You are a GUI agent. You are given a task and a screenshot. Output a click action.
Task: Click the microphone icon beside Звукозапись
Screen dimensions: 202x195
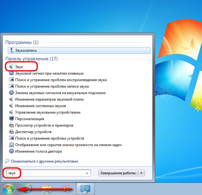click(x=11, y=50)
